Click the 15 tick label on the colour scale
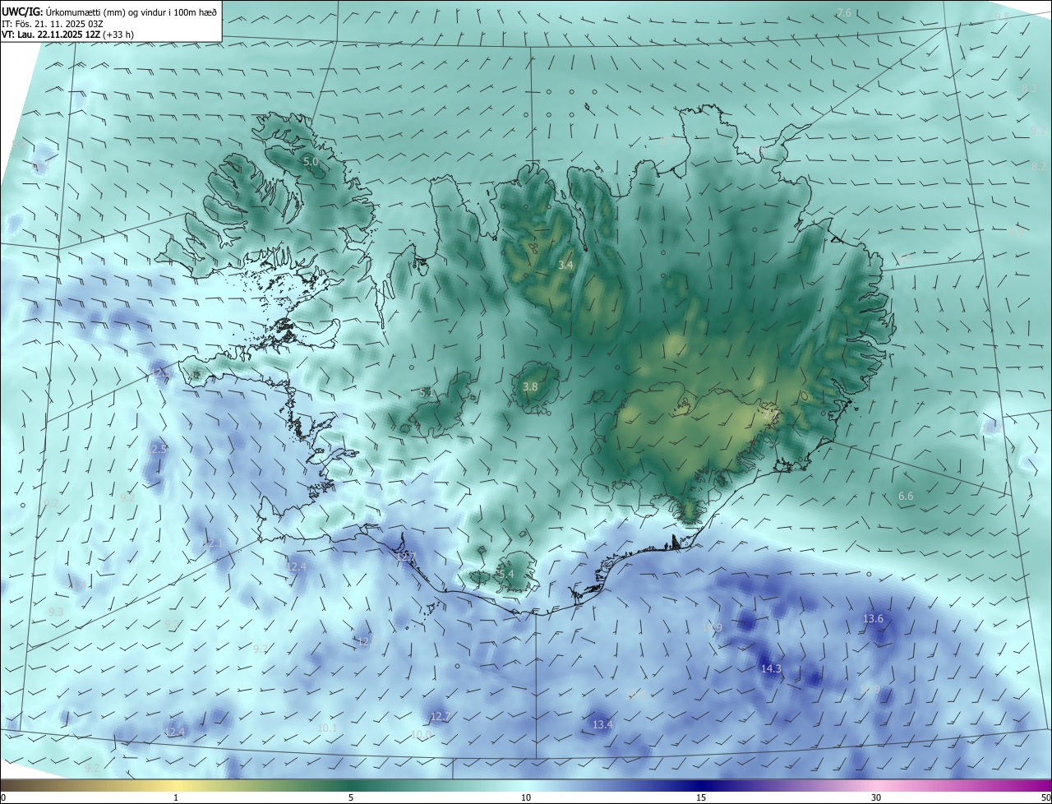Viewport: 1052px width, 804px height. click(x=701, y=797)
